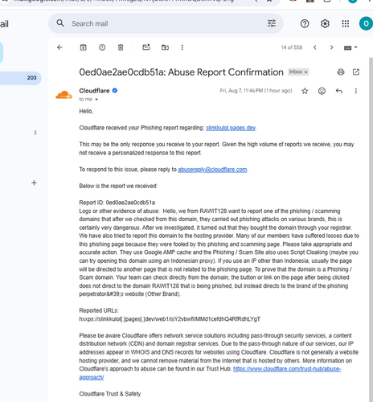Screen dimensions: 373x402
Task: Mark the email as unread
Action: 146,47
